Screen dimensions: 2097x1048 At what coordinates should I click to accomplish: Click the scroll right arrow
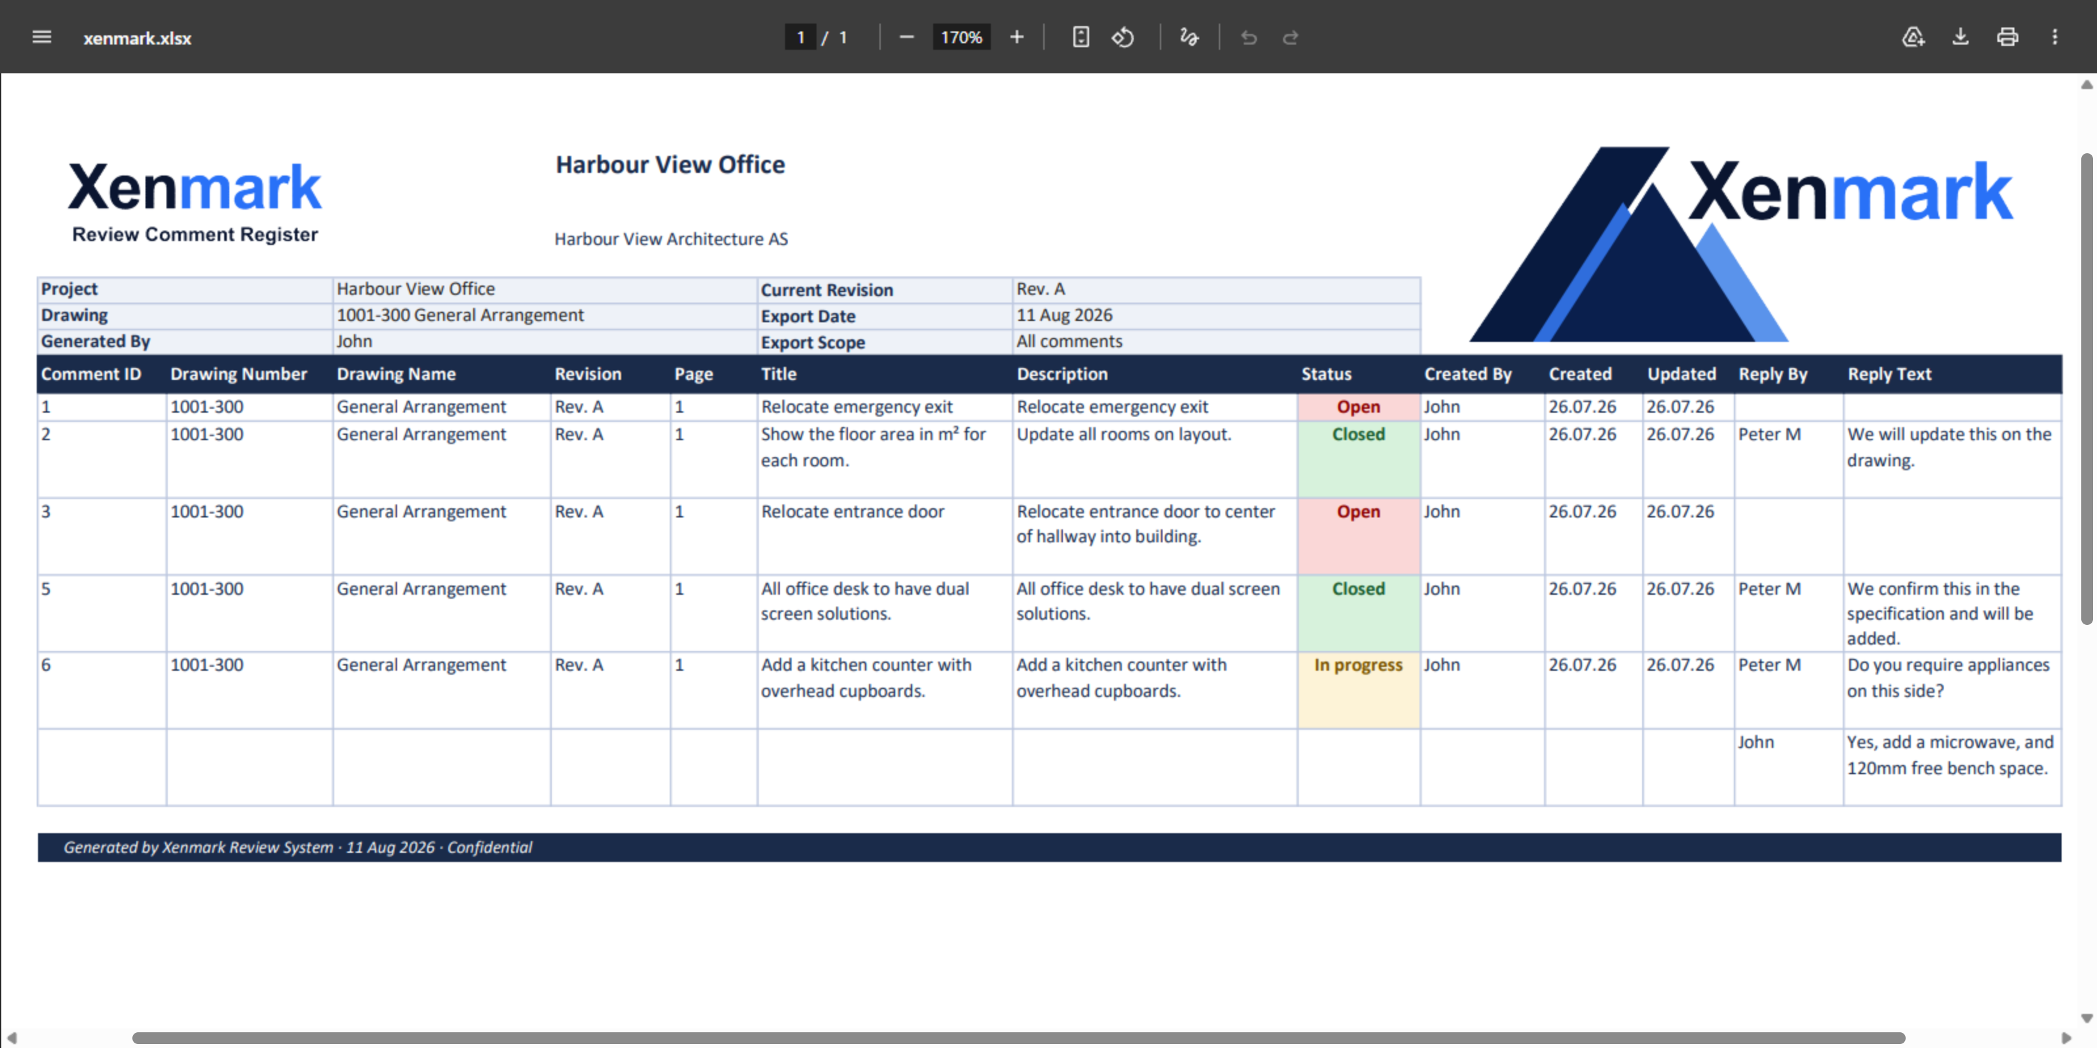[x=2066, y=1038]
